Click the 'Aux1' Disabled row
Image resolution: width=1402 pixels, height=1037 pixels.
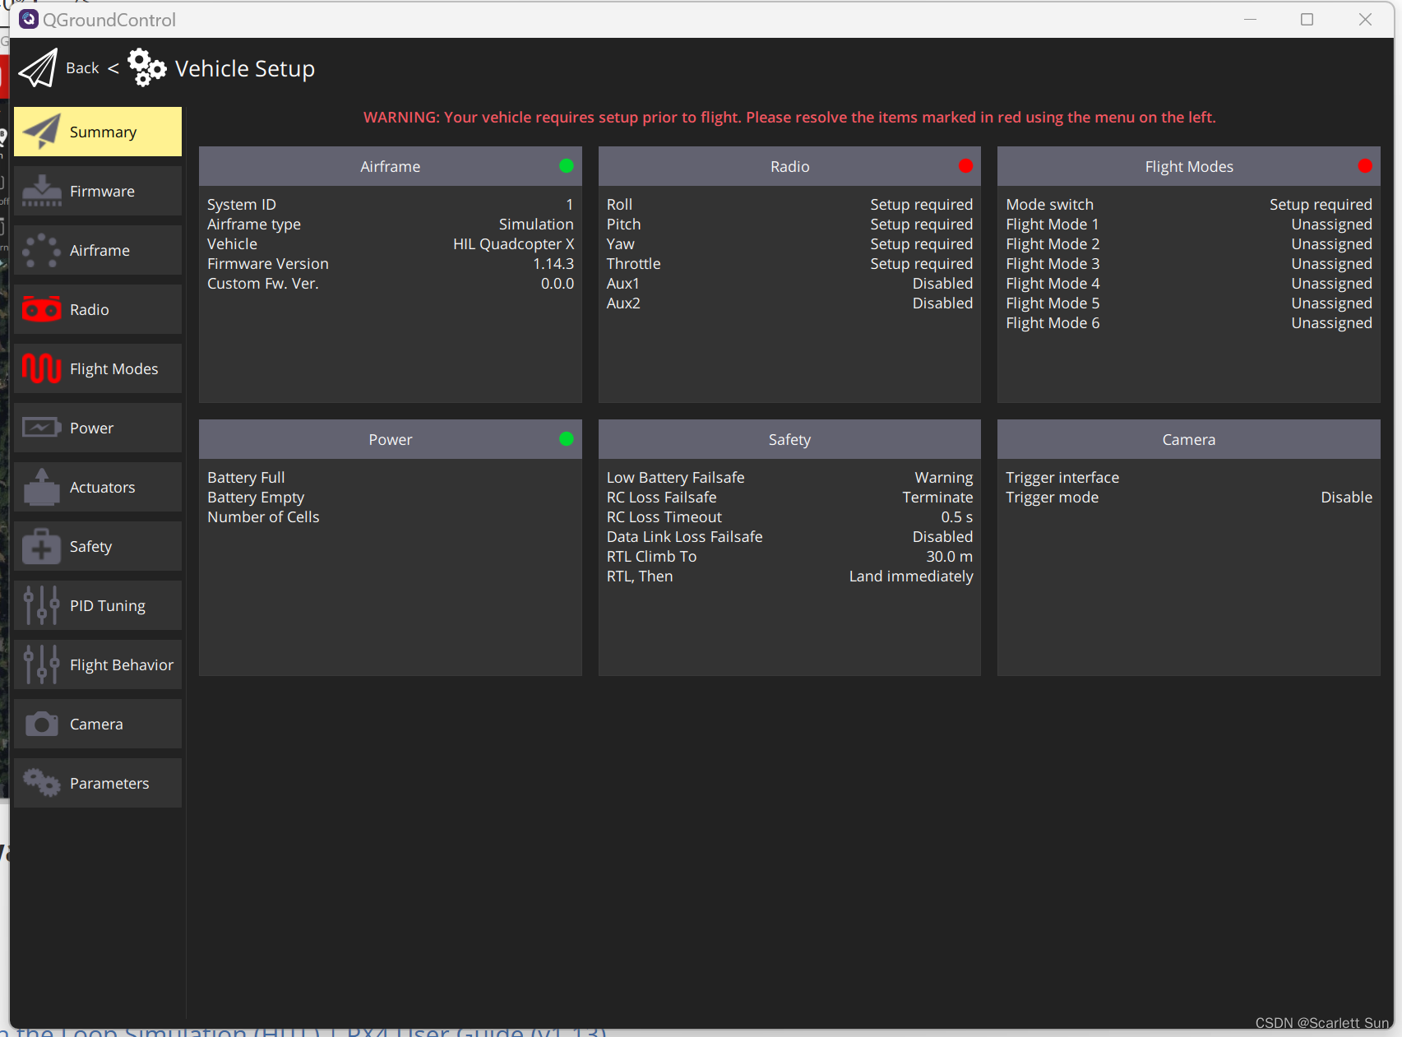tap(789, 284)
